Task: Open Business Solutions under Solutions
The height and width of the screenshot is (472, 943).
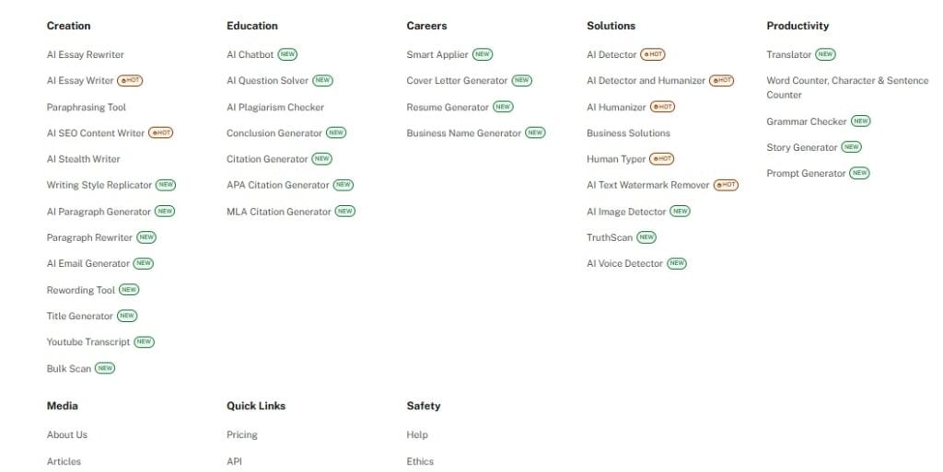Action: pyautogui.click(x=628, y=133)
